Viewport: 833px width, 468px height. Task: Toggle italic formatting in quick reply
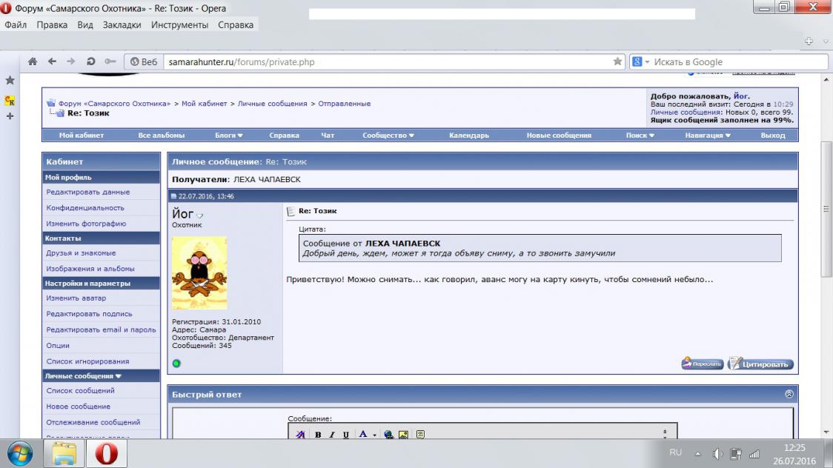pos(332,435)
